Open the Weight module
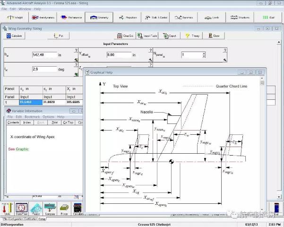This screenshot has width=284, height=227. point(15,17)
